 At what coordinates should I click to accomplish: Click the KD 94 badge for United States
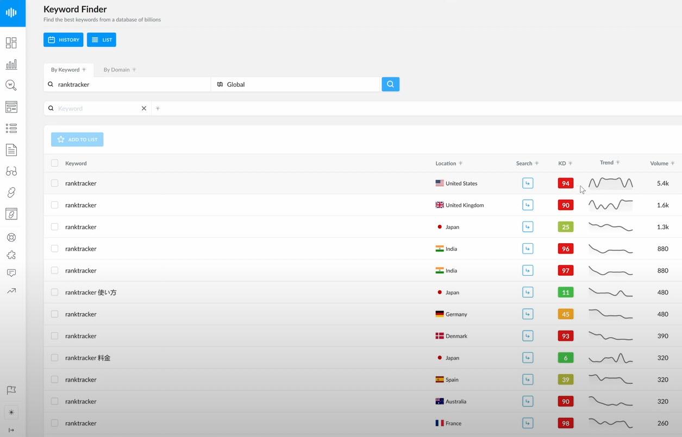tap(565, 183)
